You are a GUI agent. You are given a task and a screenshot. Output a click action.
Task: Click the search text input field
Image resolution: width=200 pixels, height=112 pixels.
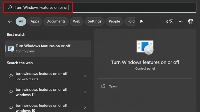100,7
